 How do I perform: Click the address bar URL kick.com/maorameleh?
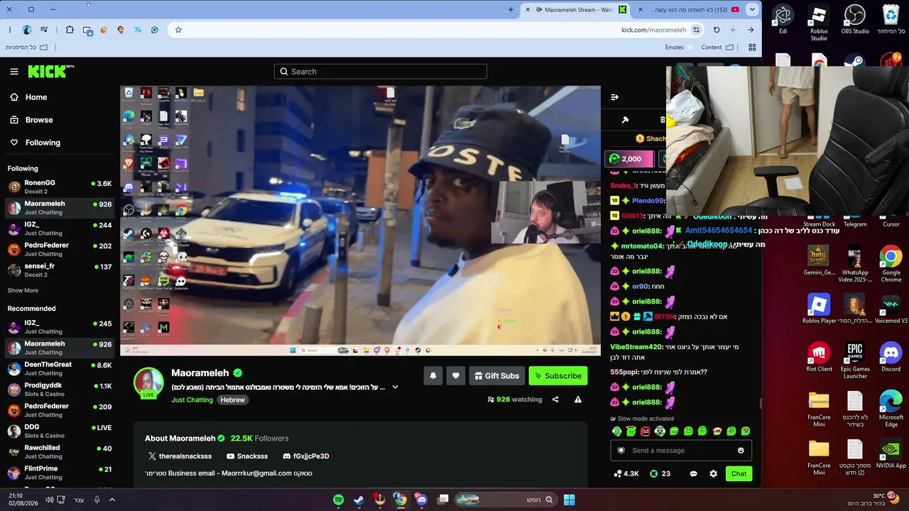[x=653, y=30]
